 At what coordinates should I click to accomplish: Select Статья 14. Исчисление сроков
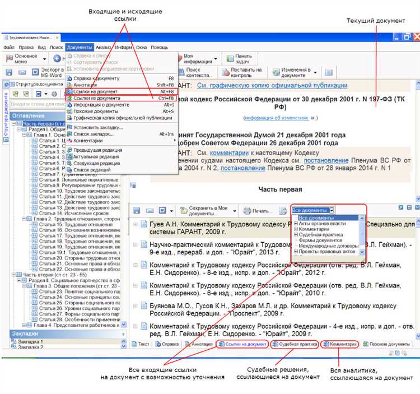click(74, 214)
